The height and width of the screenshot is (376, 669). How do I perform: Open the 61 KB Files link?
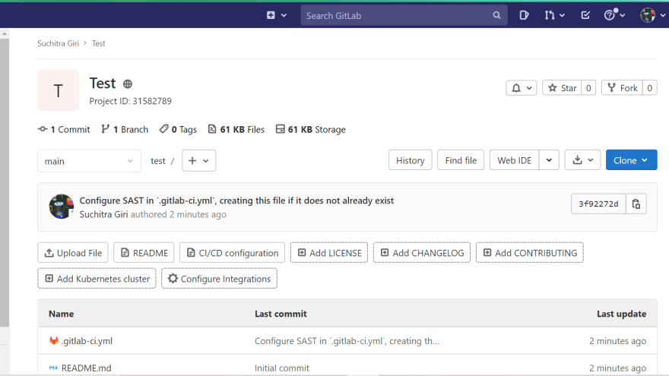click(x=236, y=129)
